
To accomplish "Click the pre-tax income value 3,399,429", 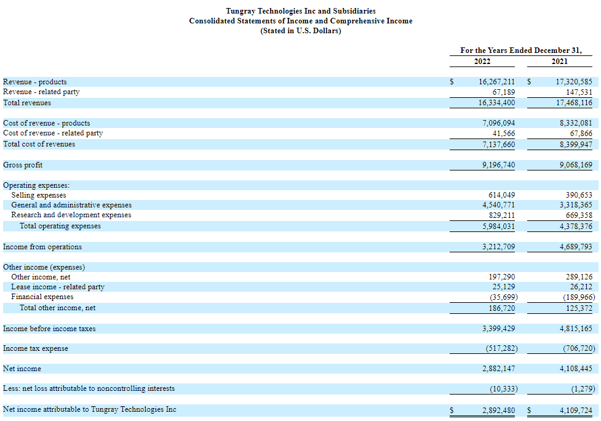I will [x=499, y=329].
